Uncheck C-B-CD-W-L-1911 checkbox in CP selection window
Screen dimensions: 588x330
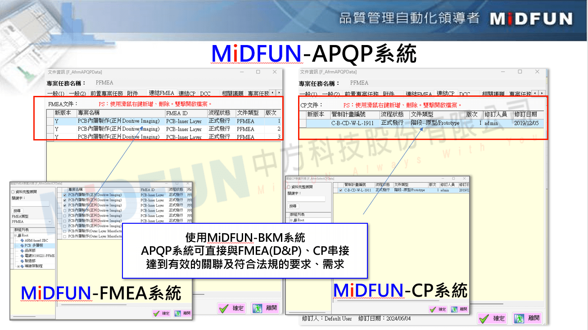(340, 190)
